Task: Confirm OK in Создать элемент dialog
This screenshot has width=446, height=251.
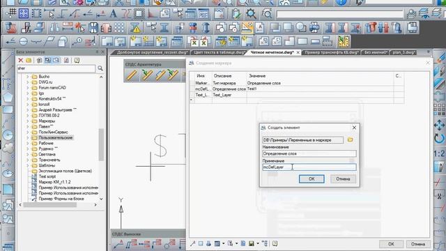Action: coord(312,178)
